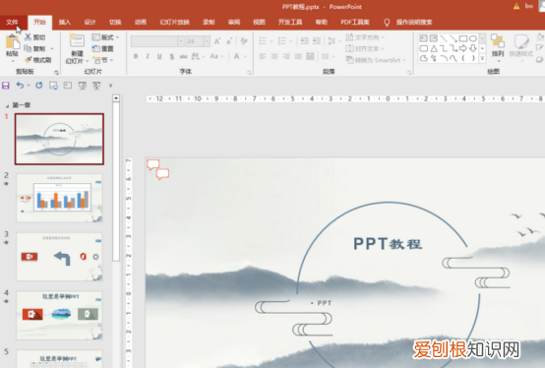The width and height of the screenshot is (545, 368).
Task: Toggle Underline formatting
Action: click(x=159, y=56)
